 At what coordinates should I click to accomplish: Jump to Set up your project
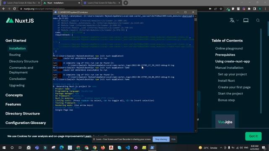tap(232, 74)
